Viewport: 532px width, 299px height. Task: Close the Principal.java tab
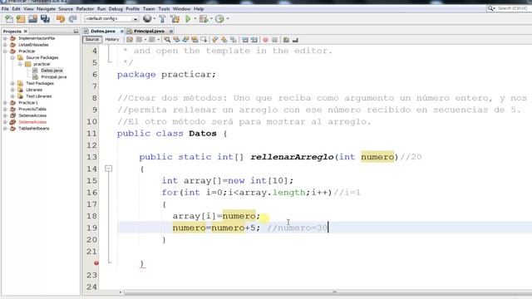pos(171,32)
